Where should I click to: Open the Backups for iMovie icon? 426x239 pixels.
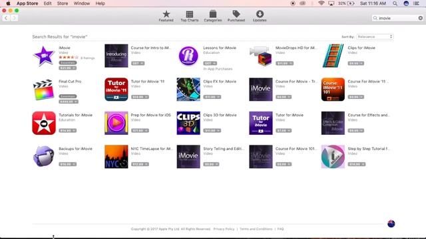(44, 157)
